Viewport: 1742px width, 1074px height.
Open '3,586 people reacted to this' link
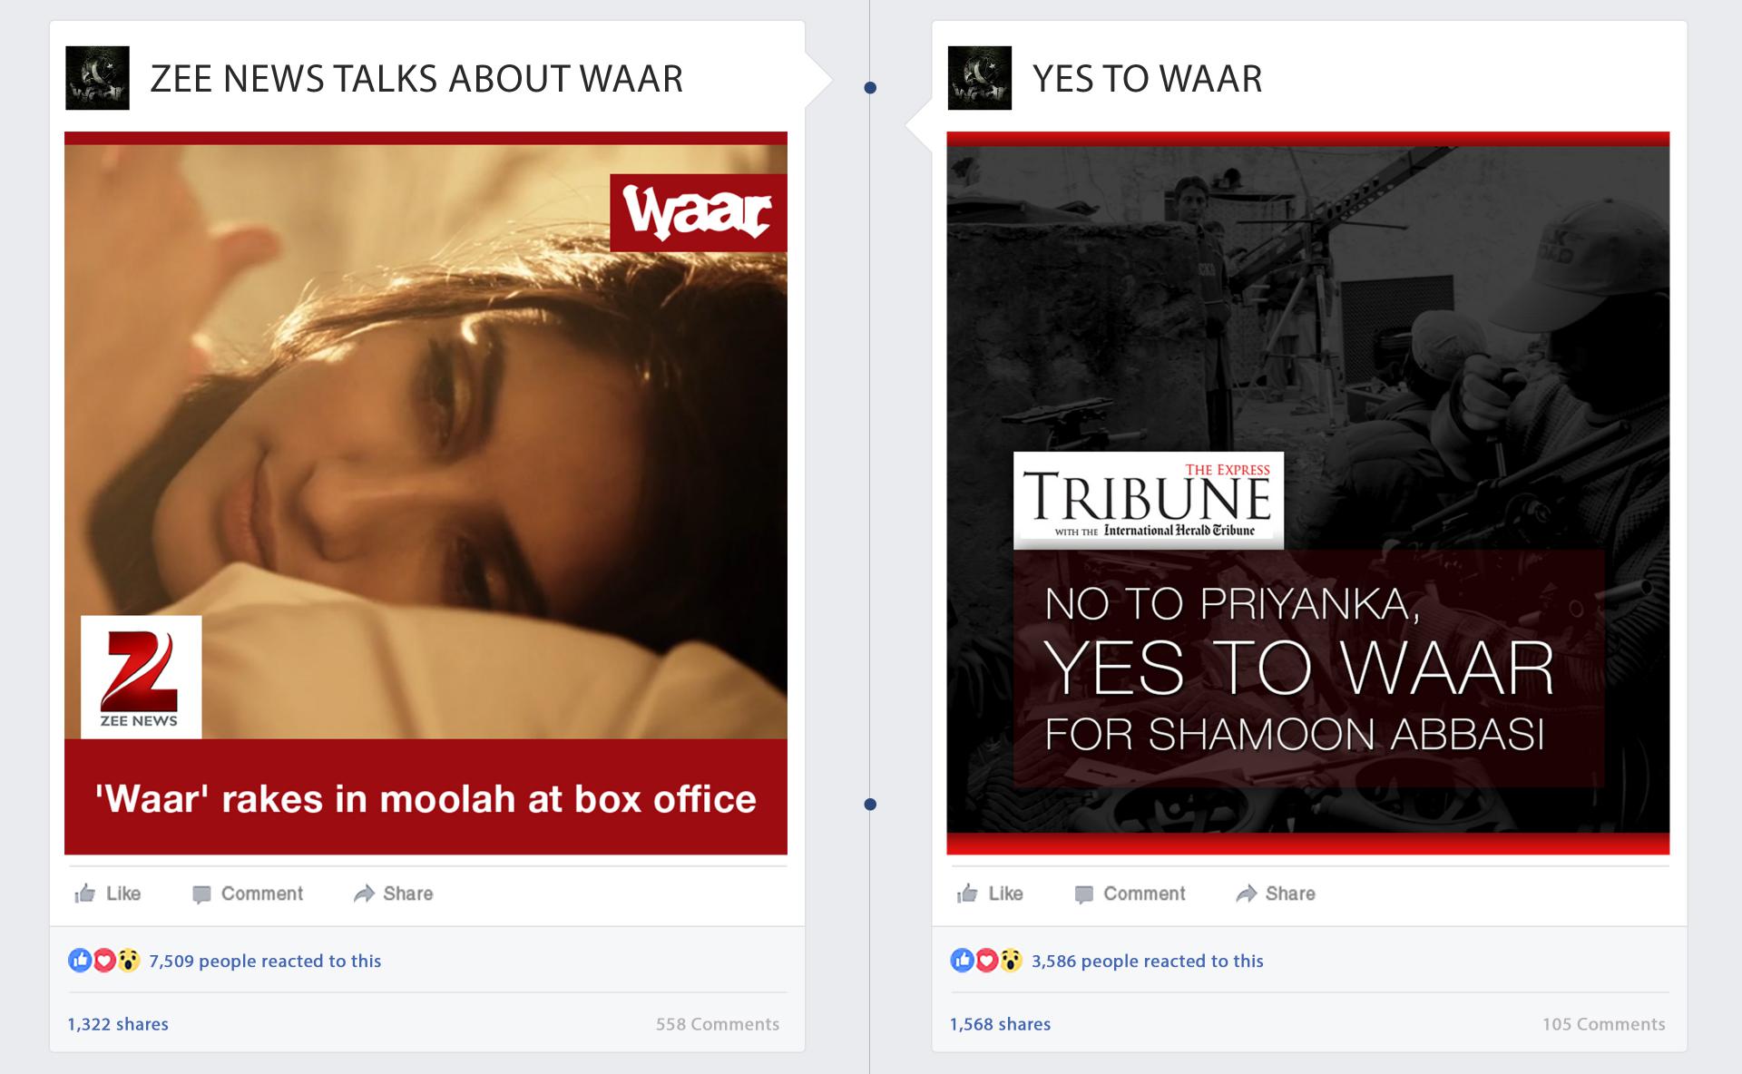point(1147,961)
